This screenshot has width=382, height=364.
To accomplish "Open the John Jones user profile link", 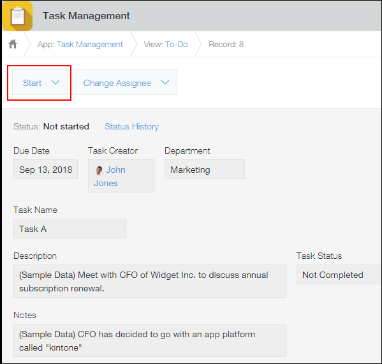I will click(x=110, y=177).
